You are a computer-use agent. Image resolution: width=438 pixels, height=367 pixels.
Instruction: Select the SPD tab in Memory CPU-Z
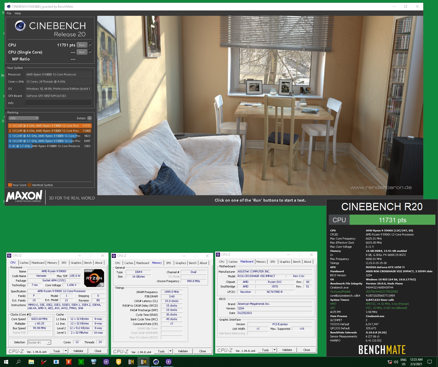(169, 263)
